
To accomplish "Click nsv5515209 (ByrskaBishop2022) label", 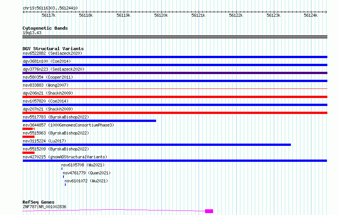I will [56, 149].
